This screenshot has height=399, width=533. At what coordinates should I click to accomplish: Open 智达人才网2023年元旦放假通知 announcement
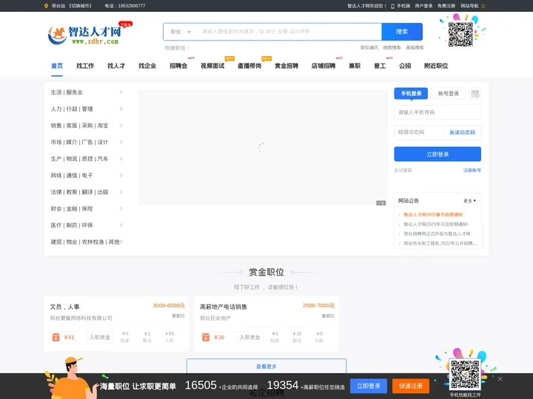click(x=437, y=225)
